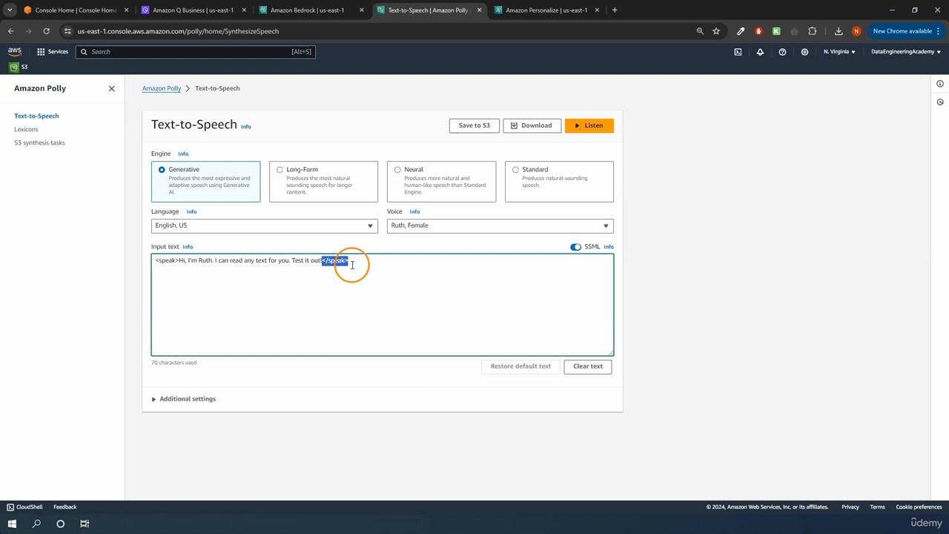Follow the Amazon Polly breadcrumb link
The image size is (949, 534).
(162, 88)
